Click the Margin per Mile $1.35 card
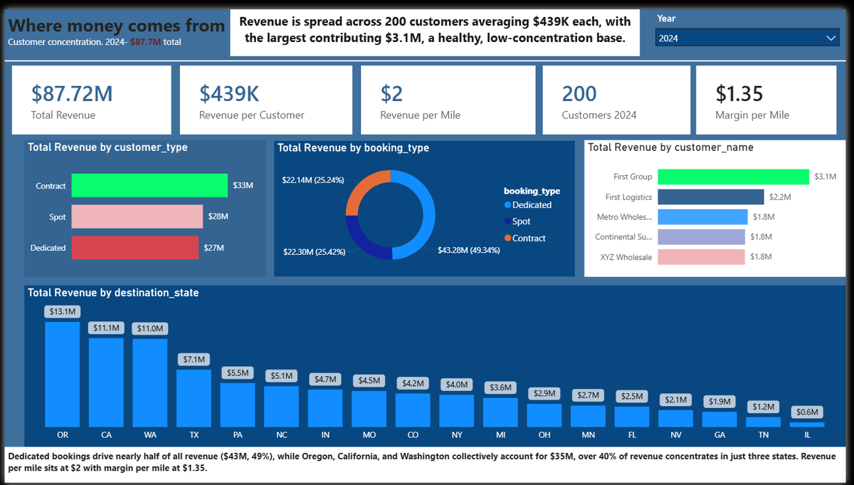The width and height of the screenshot is (854, 485). tap(766, 100)
